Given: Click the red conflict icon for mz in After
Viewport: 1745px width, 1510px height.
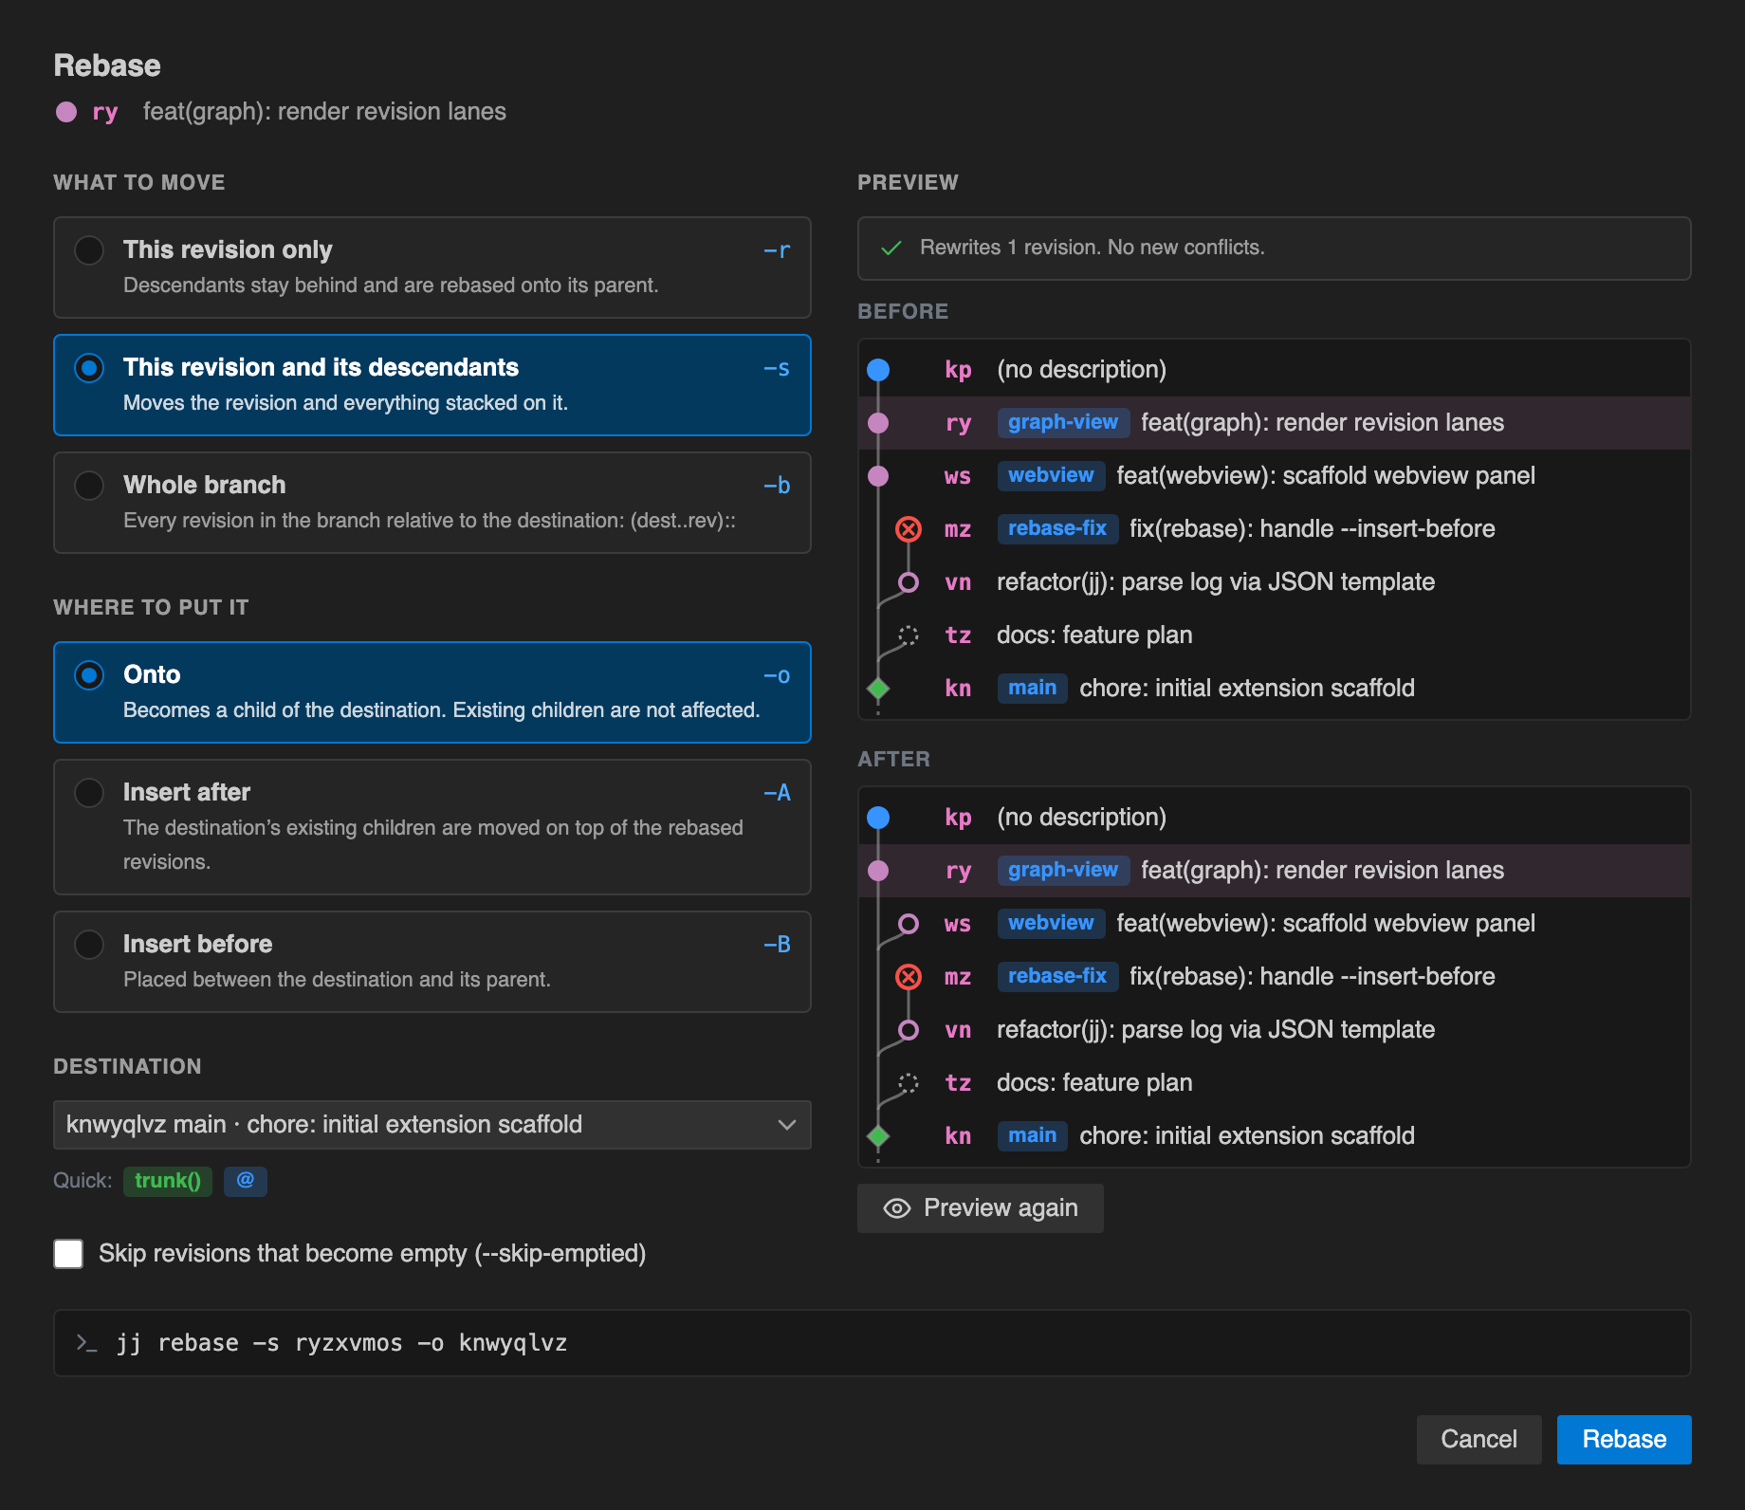Looking at the screenshot, I should click(909, 977).
